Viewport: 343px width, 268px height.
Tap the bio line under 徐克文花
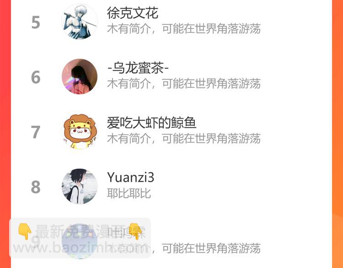tap(184, 29)
